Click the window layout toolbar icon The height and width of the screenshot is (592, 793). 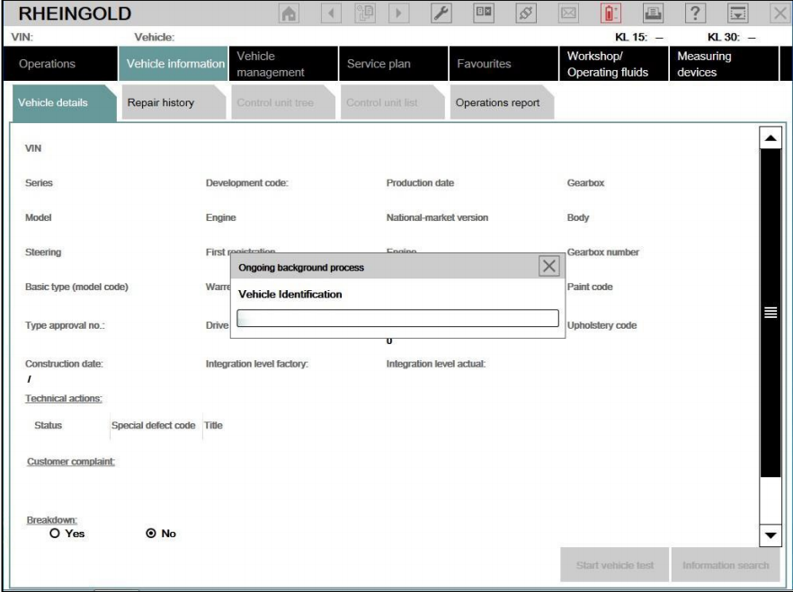tap(484, 13)
